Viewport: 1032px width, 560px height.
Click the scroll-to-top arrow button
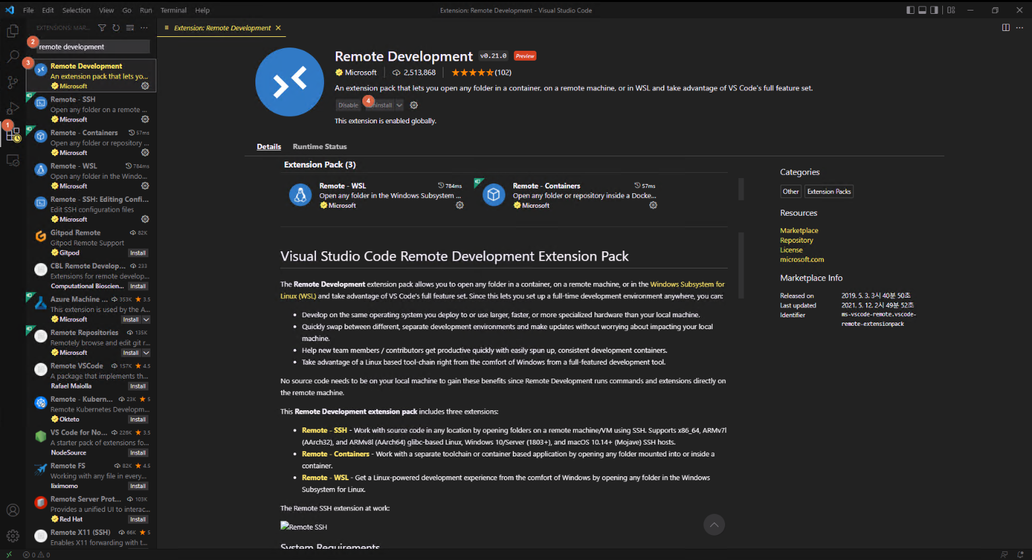(x=714, y=525)
